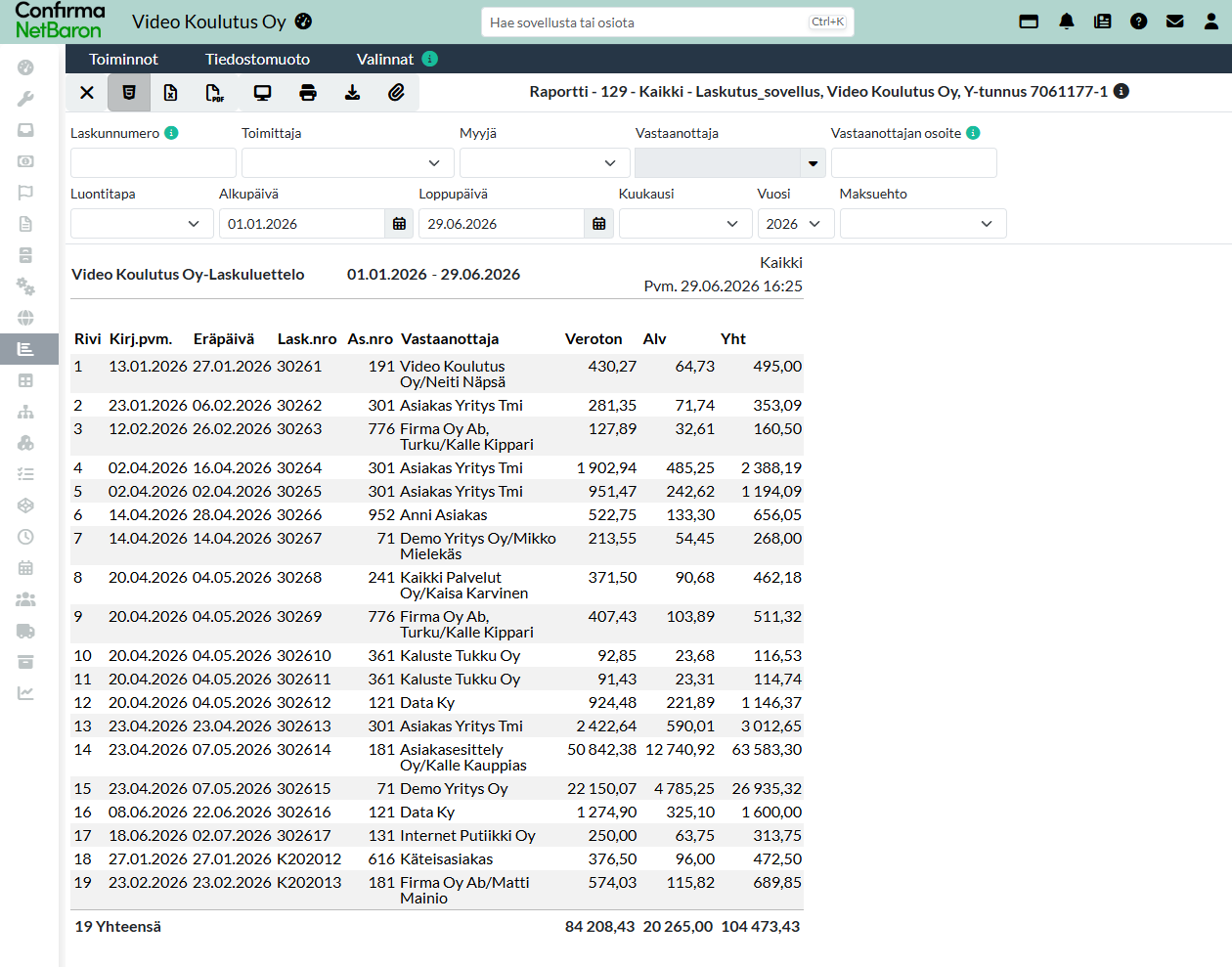The width and height of the screenshot is (1232, 967).
Task: Click the monitor display view icon
Action: point(262,93)
